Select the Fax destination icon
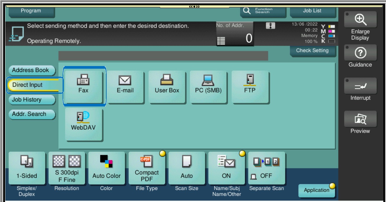The height and width of the screenshot is (202, 386). 84,86
